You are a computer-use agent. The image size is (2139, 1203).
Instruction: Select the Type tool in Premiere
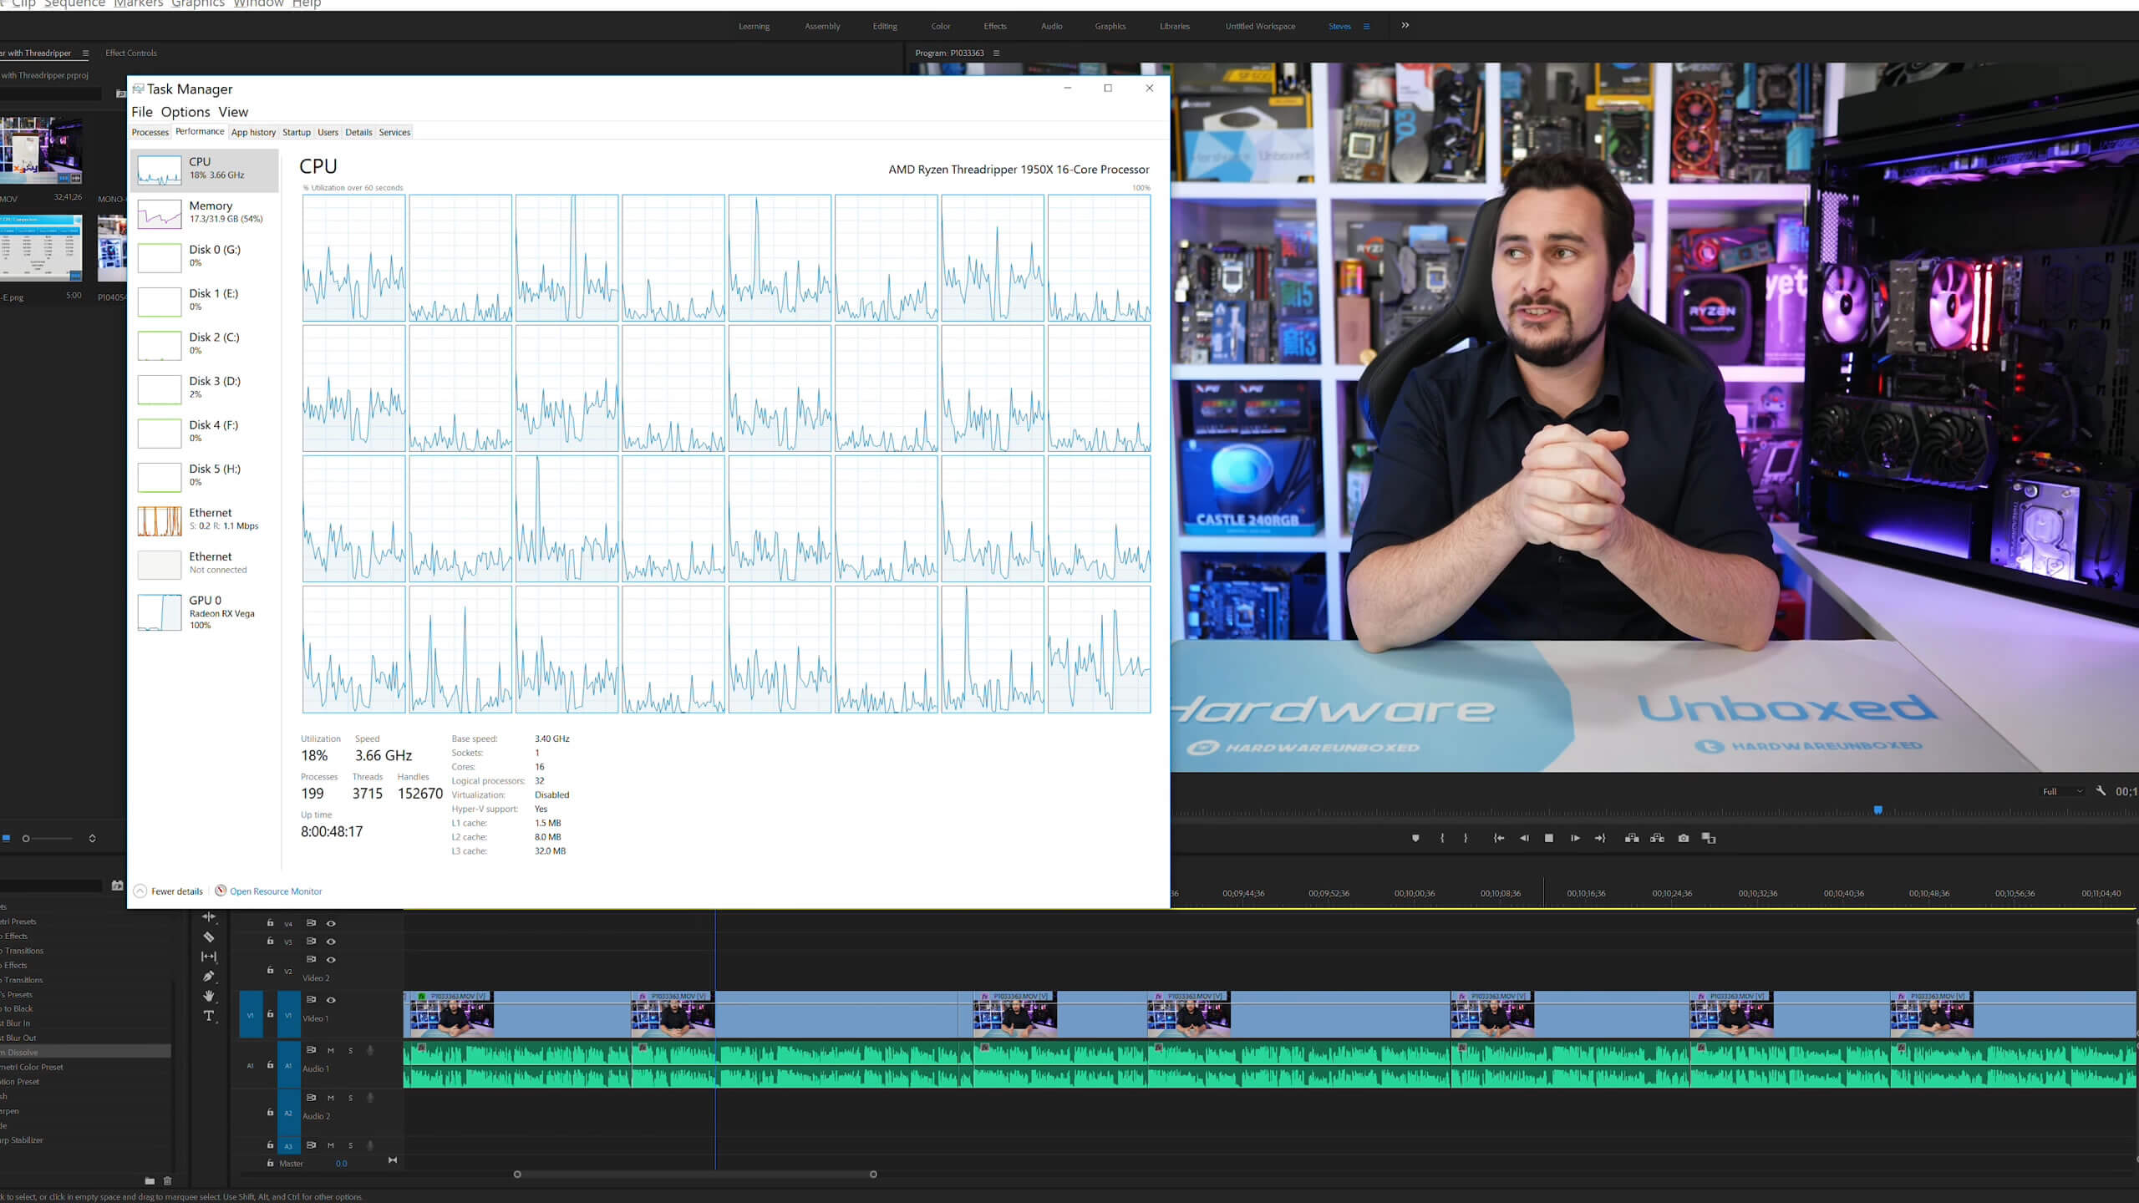209,1016
